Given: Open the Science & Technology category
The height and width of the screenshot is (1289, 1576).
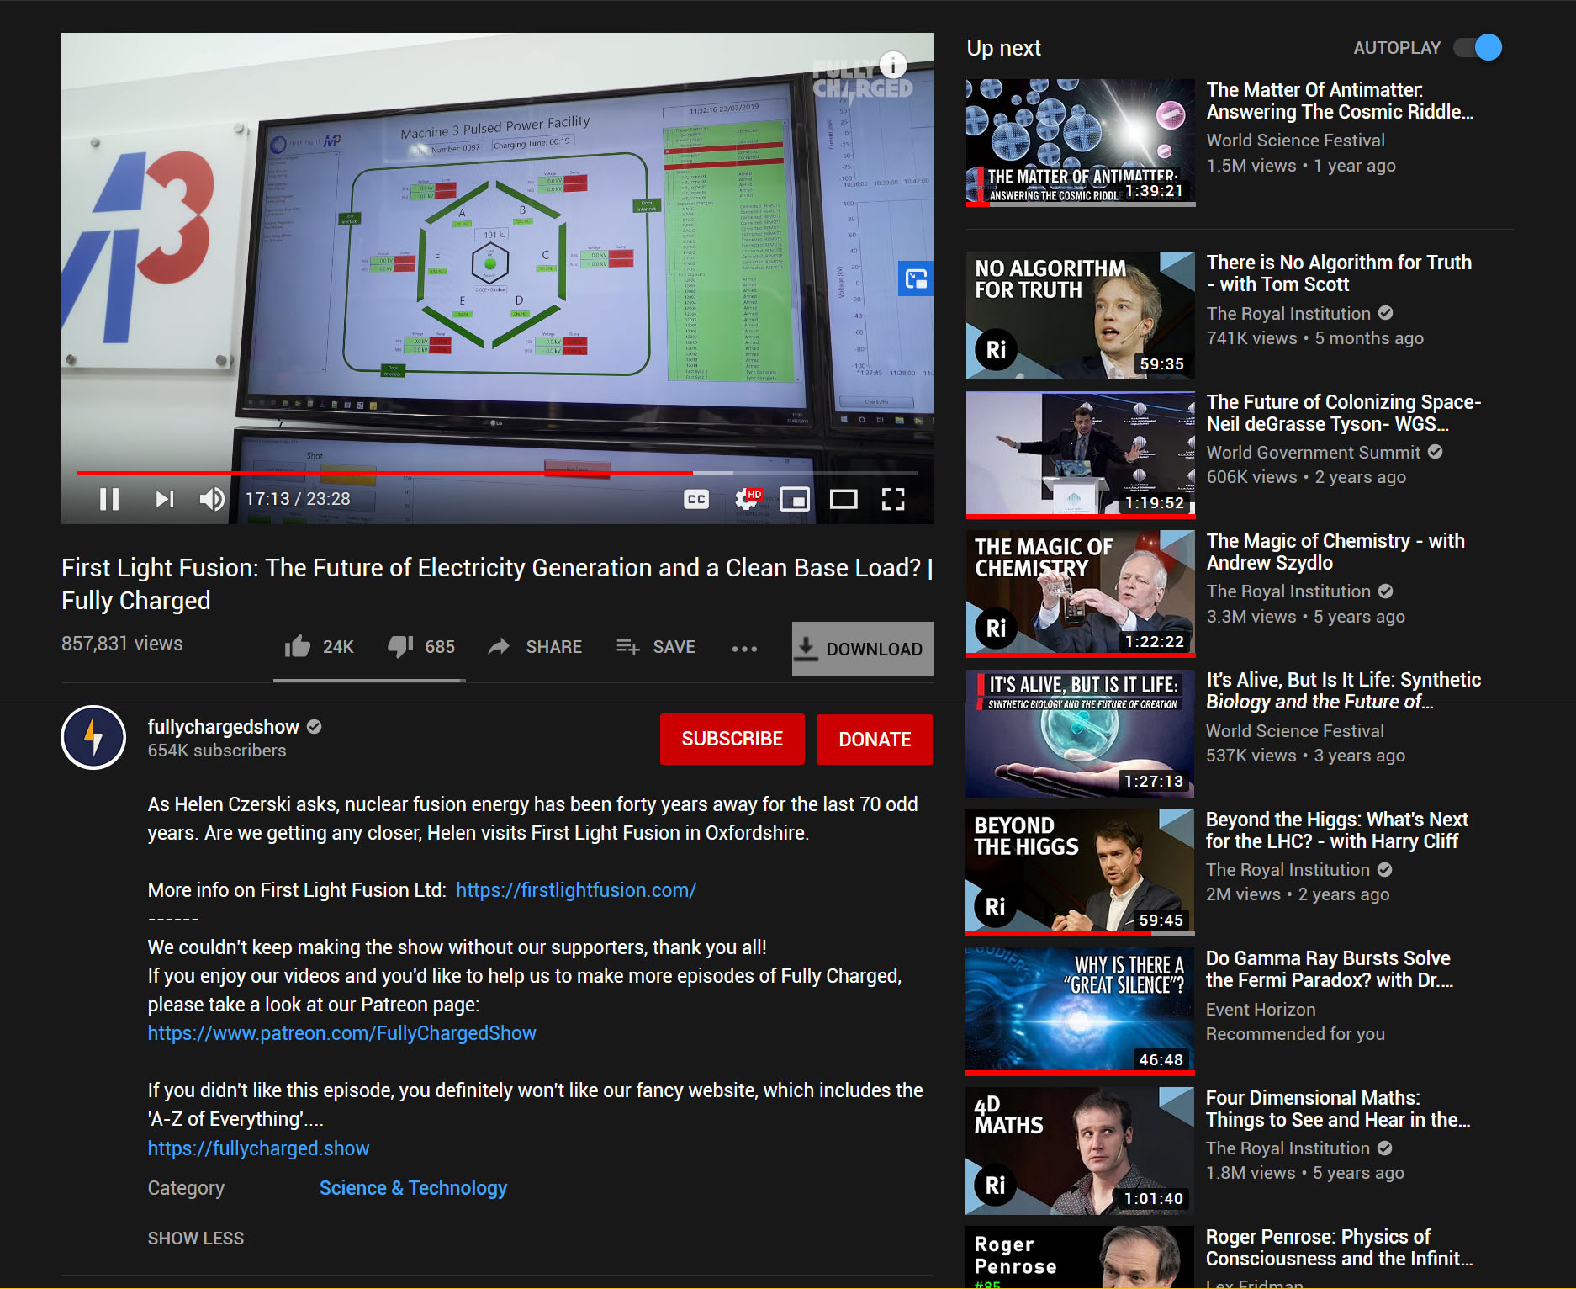Looking at the screenshot, I should click(x=413, y=1188).
